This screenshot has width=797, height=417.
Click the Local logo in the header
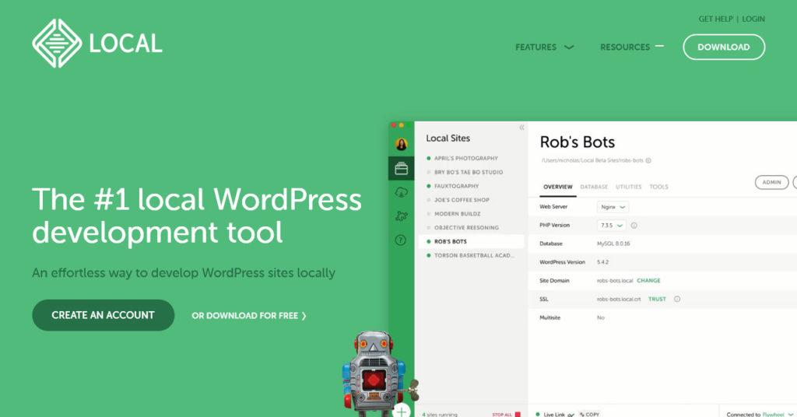pos(97,43)
